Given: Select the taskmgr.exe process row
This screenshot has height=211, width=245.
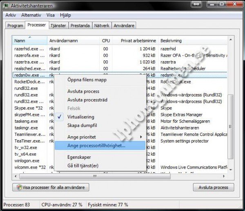Looking at the screenshot, I should (120, 128).
